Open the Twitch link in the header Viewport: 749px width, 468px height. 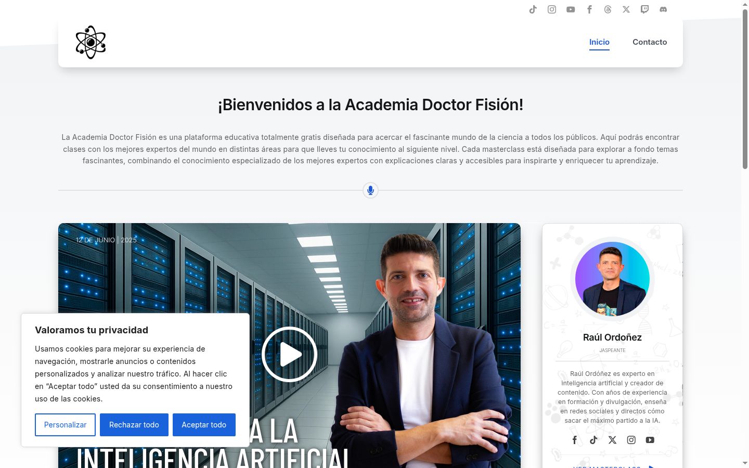[644, 9]
